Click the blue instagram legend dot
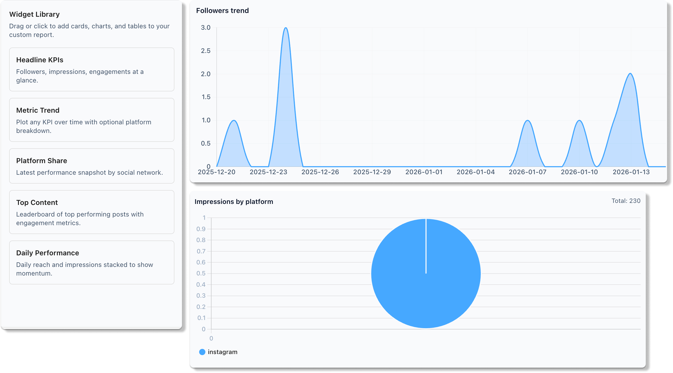The height and width of the screenshot is (373, 673). click(202, 352)
